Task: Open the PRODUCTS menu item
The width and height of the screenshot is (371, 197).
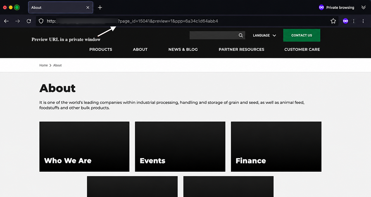Action: 100,49
